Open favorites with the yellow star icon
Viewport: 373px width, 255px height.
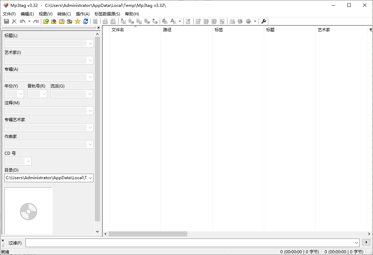[x=78, y=21]
